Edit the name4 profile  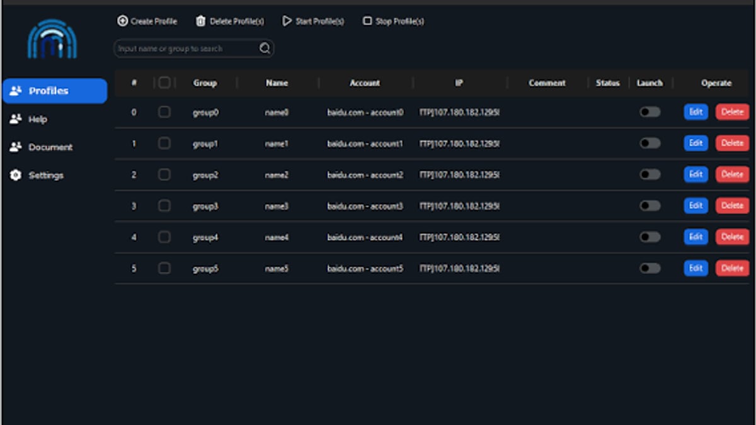click(696, 237)
